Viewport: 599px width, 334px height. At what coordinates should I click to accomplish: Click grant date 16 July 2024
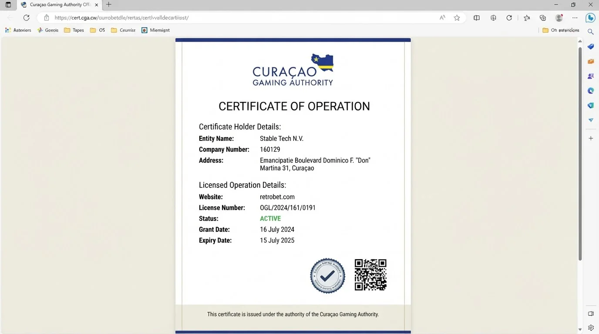click(x=277, y=230)
